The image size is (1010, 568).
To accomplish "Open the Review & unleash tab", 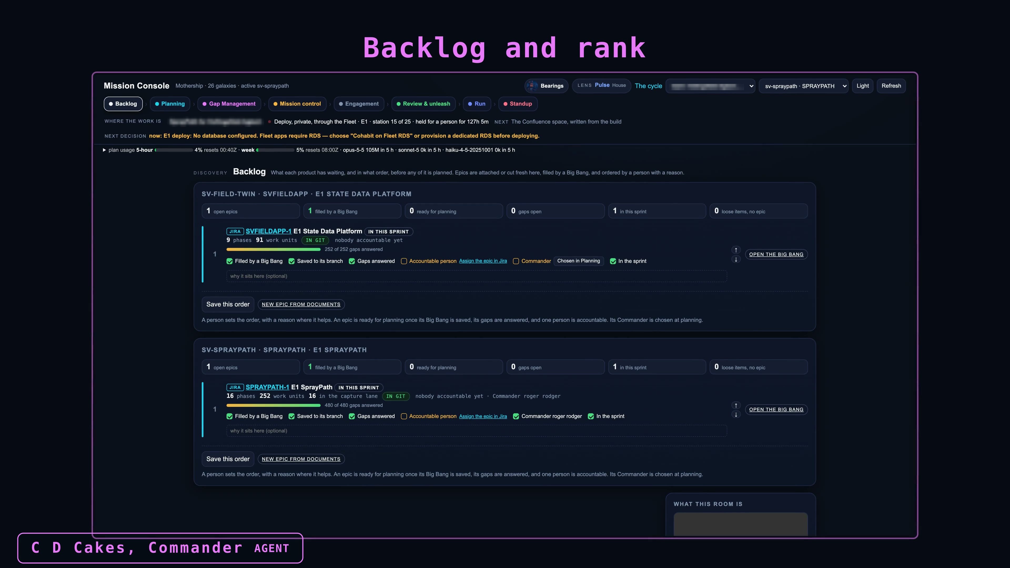I will tap(423, 104).
